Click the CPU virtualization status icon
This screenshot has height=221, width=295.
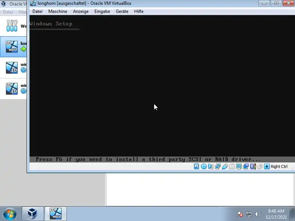pos(253,166)
